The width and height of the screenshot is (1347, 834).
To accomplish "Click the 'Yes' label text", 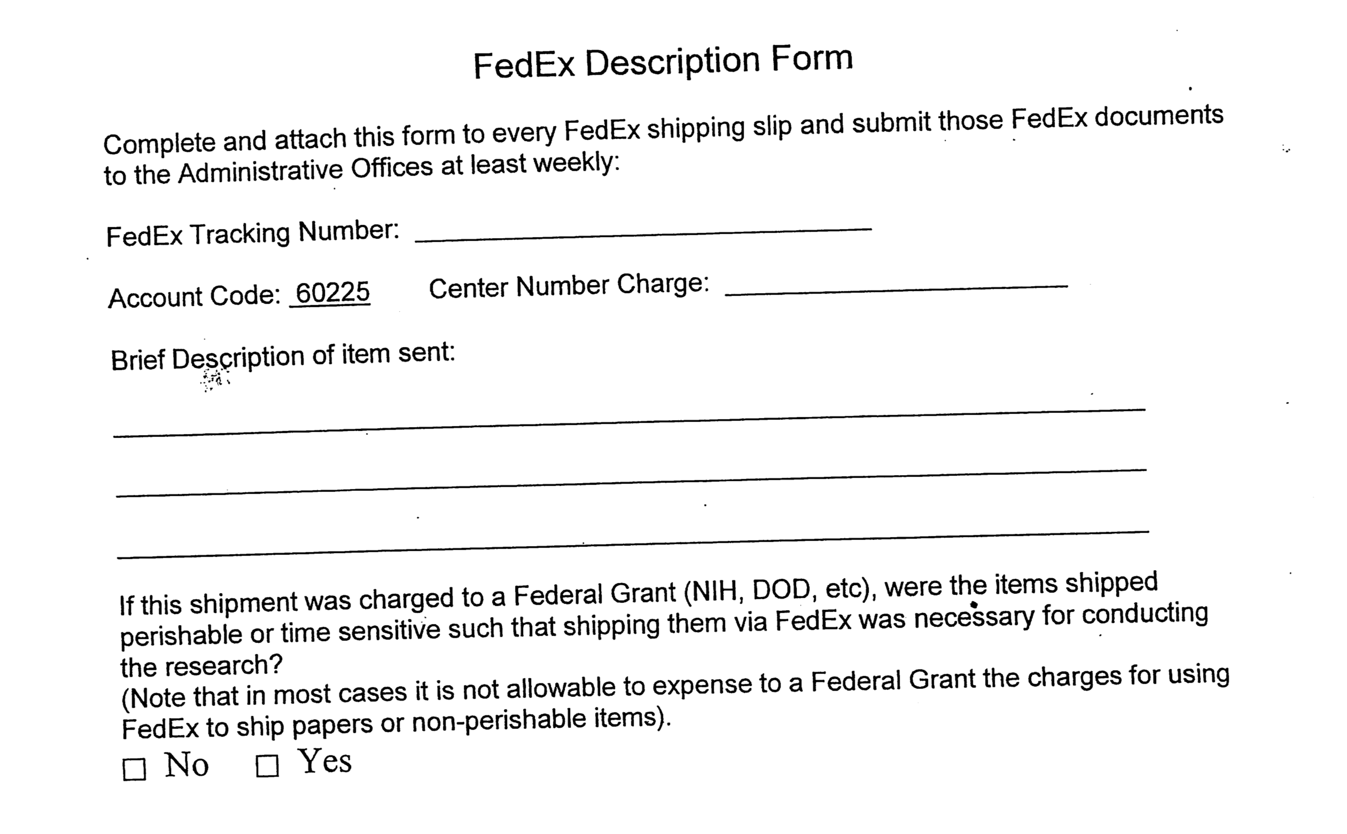I will 324,761.
